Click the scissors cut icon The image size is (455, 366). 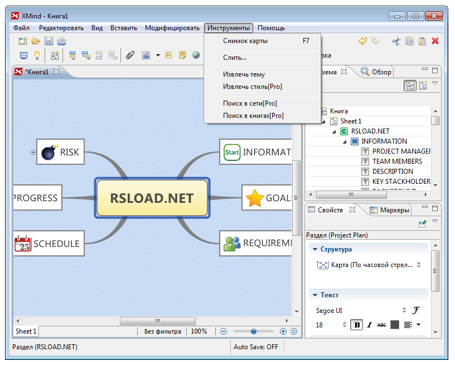396,41
